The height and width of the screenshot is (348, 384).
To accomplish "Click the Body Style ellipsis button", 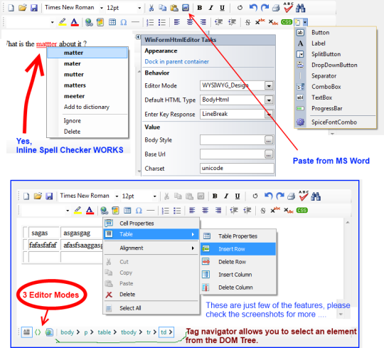I will (x=269, y=140).
